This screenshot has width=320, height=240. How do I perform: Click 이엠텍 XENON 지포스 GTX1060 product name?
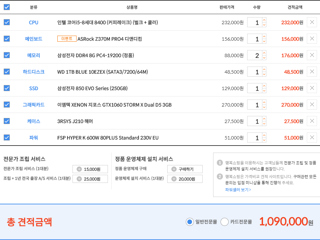[x=114, y=105]
